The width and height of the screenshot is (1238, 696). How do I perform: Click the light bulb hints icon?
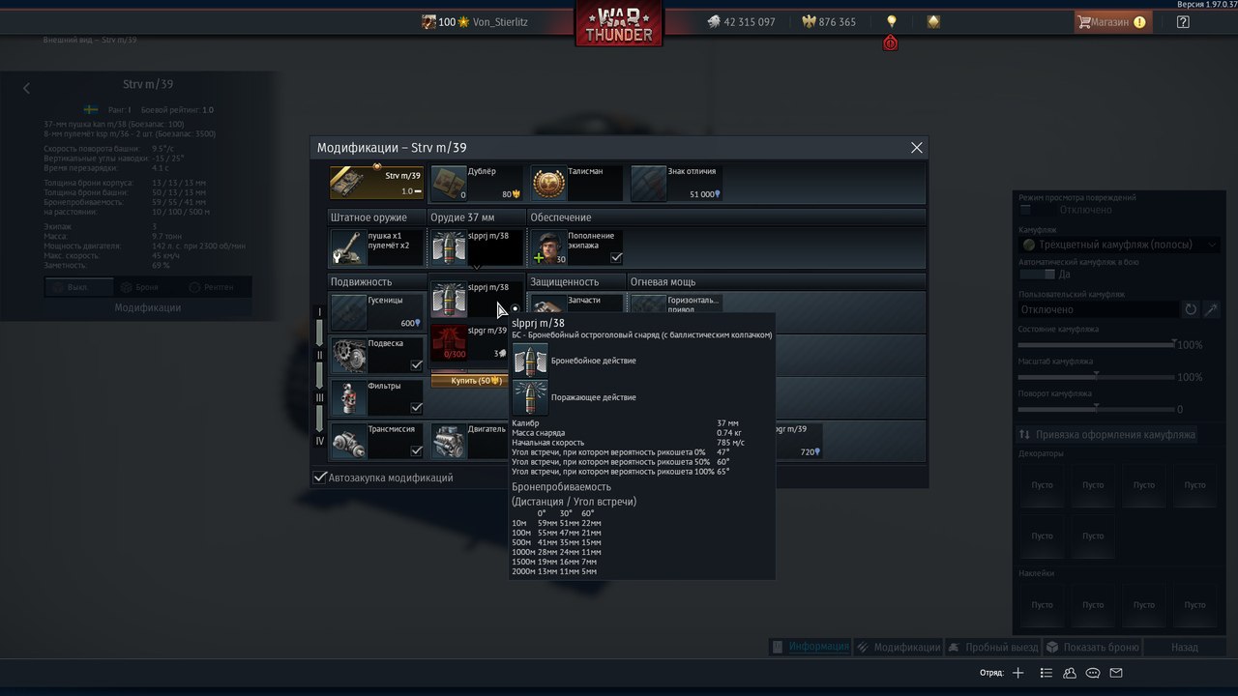tap(892, 21)
